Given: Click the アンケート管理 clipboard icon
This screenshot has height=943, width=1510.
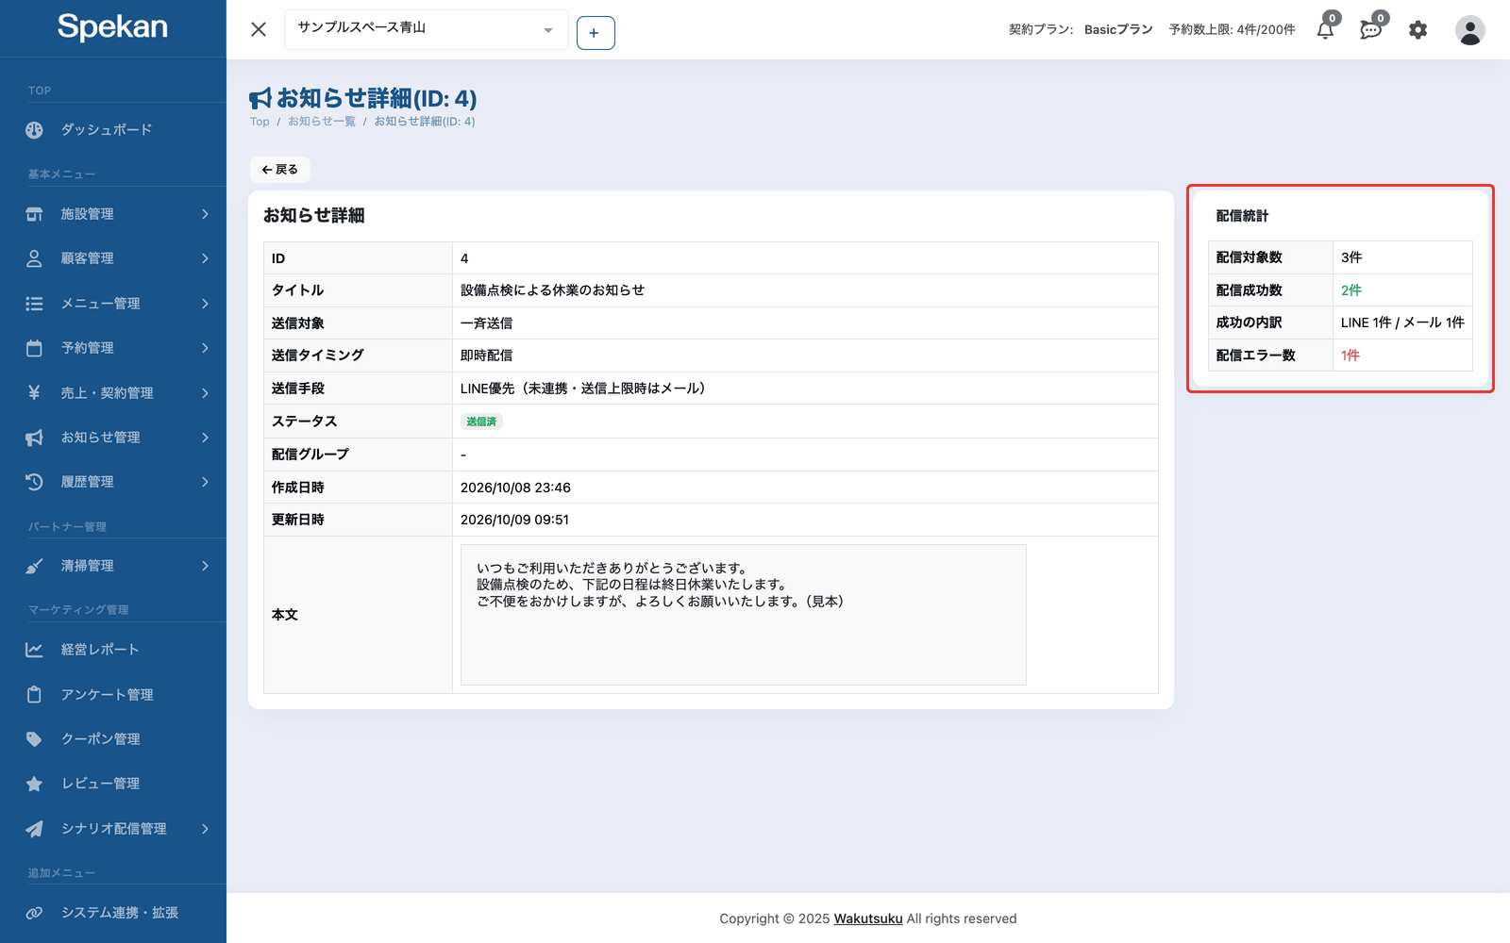Looking at the screenshot, I should (34, 694).
